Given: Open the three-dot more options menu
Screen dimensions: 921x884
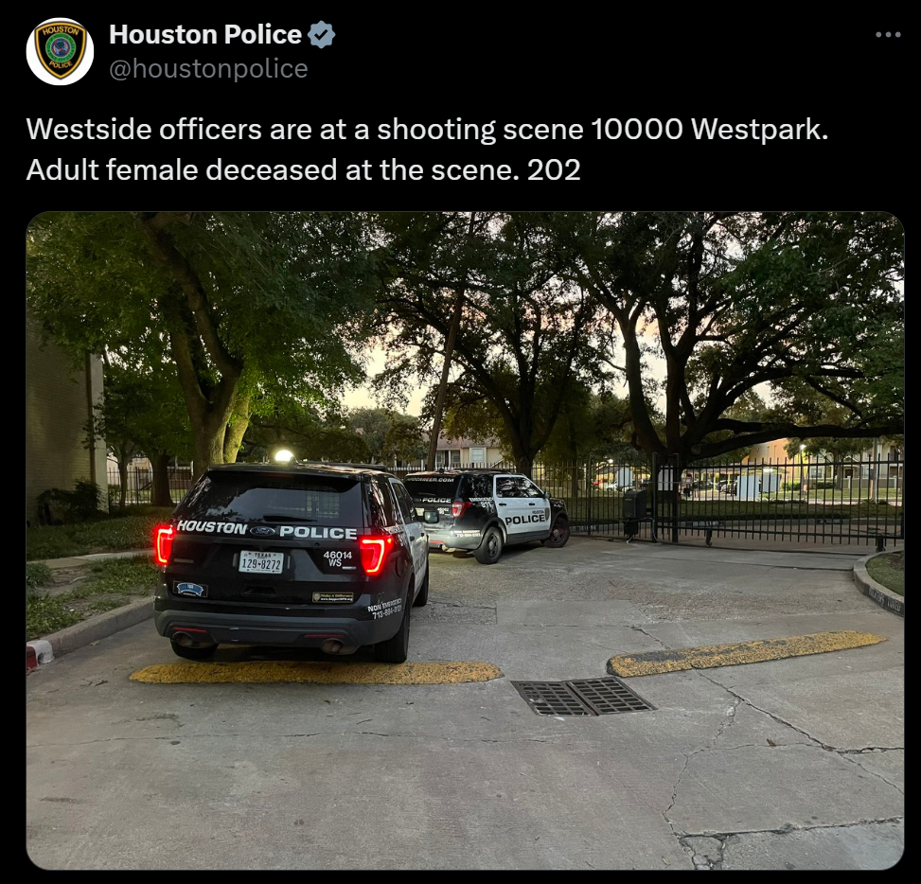Looking at the screenshot, I should pyautogui.click(x=888, y=35).
